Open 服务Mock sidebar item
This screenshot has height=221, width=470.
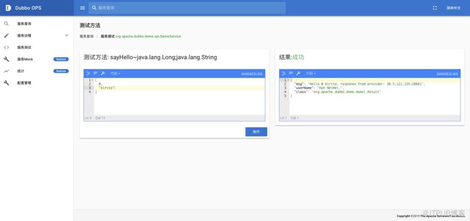[25, 59]
